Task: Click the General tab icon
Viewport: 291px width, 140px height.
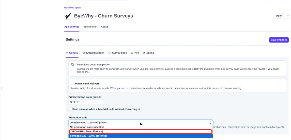Action: pyautogui.click(x=67, y=53)
